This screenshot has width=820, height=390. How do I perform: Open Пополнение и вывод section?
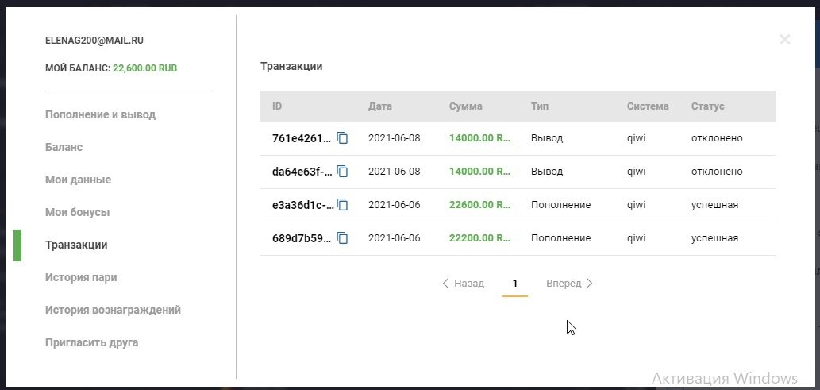click(x=100, y=114)
